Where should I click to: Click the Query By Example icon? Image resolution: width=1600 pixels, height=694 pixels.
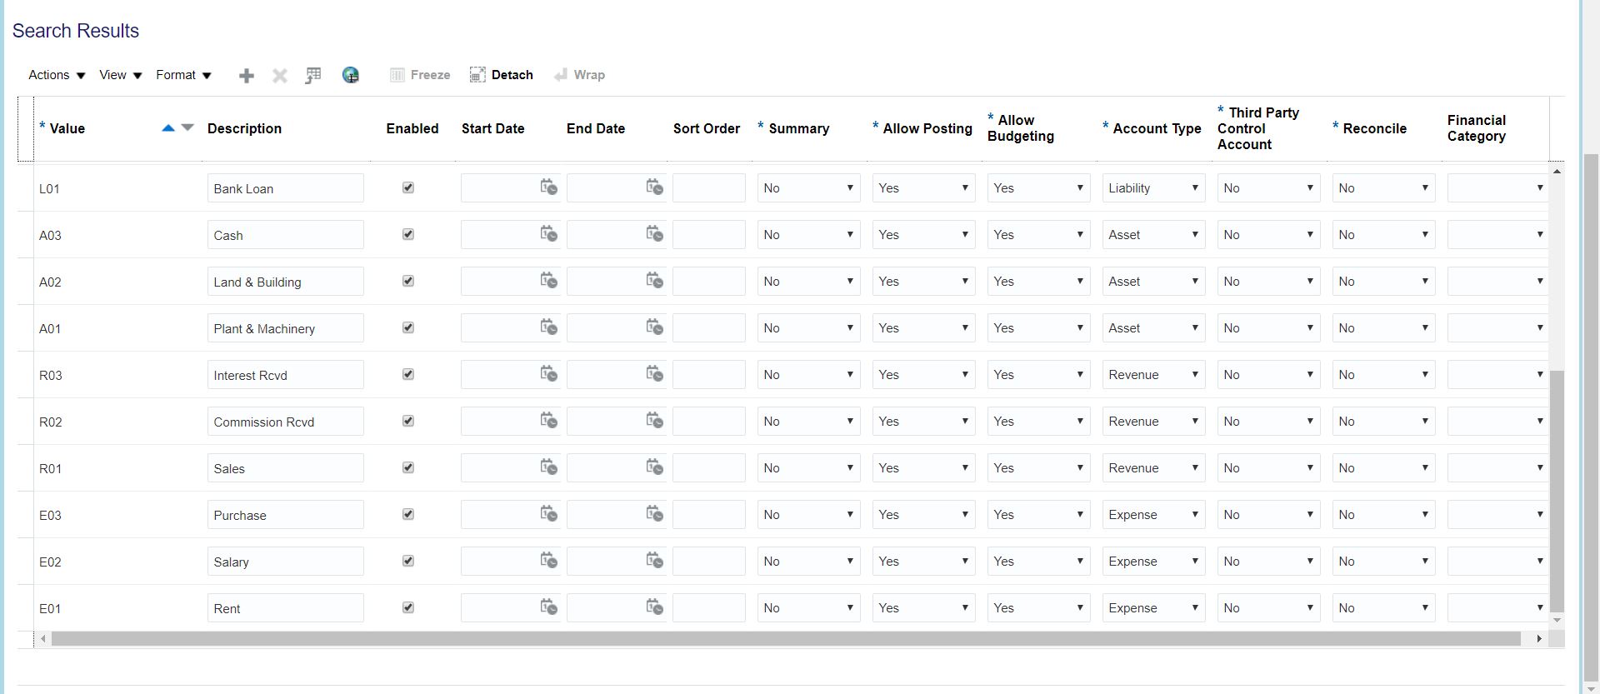pyautogui.click(x=313, y=76)
